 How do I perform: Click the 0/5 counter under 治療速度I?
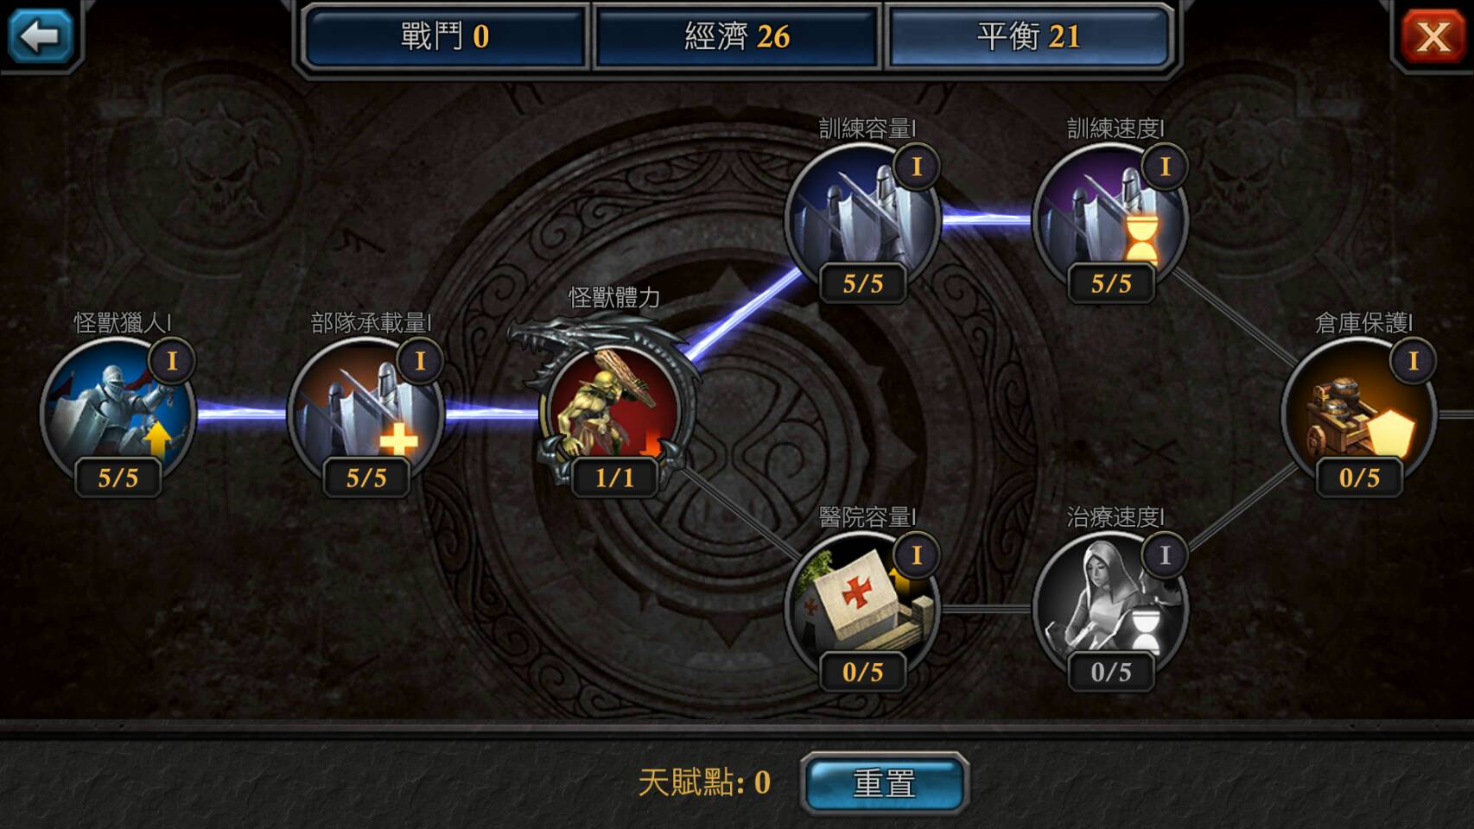point(1111,672)
